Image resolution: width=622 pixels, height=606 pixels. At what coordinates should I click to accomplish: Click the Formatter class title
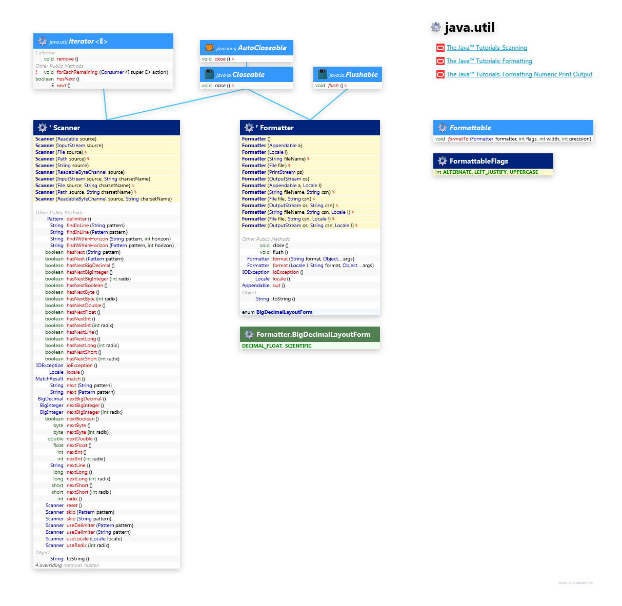pos(277,128)
